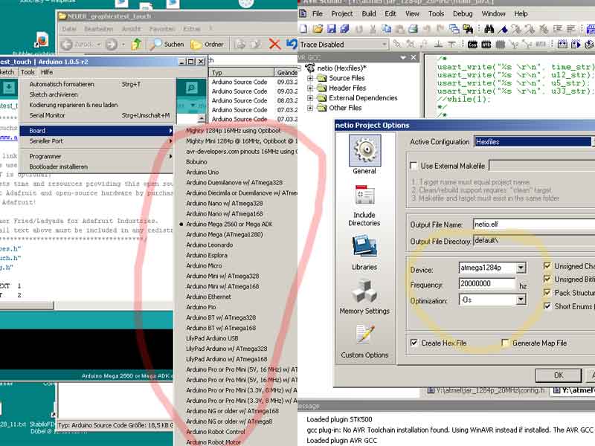Open the Trace Disabled dropdown
Screen dimensions: 595x446
tap(384, 45)
